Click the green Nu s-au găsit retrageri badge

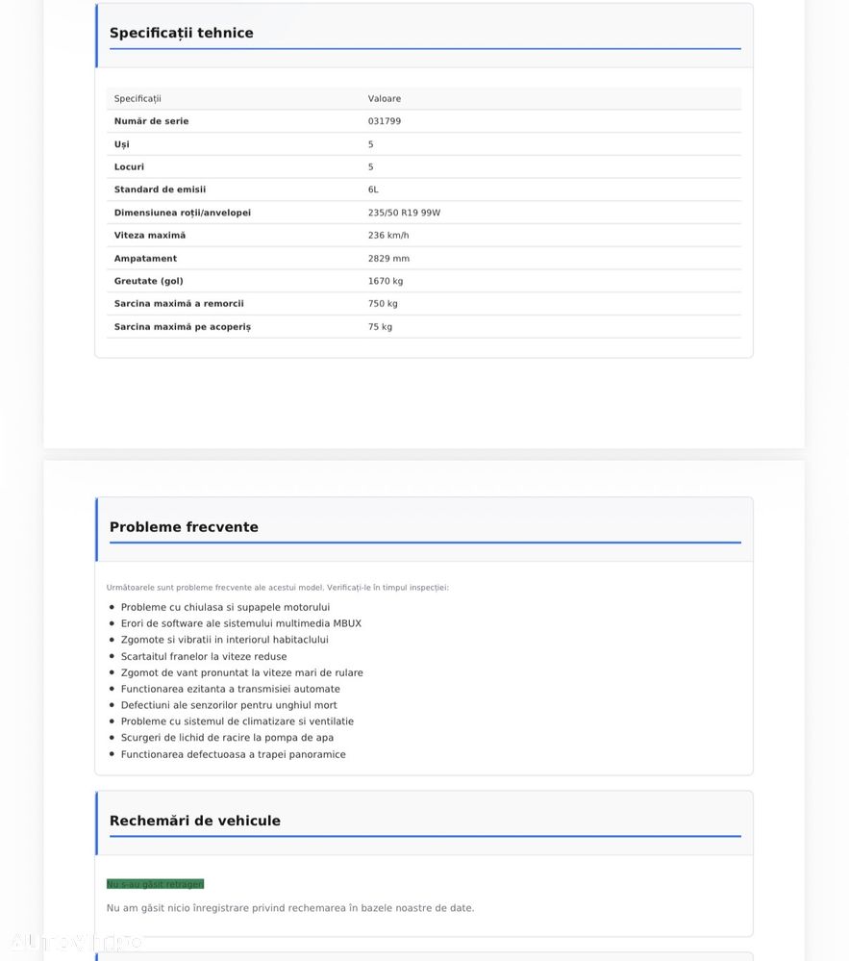click(155, 884)
